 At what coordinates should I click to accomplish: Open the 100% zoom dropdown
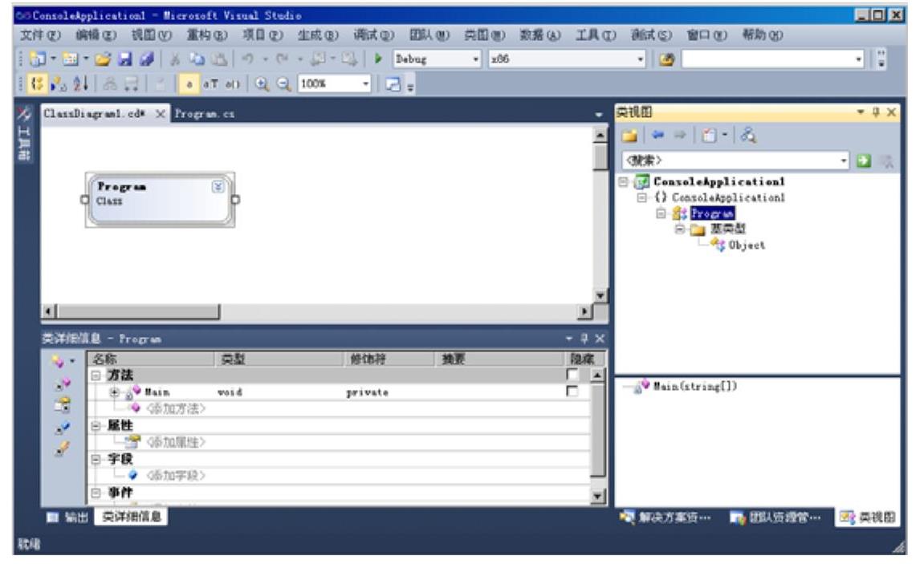point(365,84)
